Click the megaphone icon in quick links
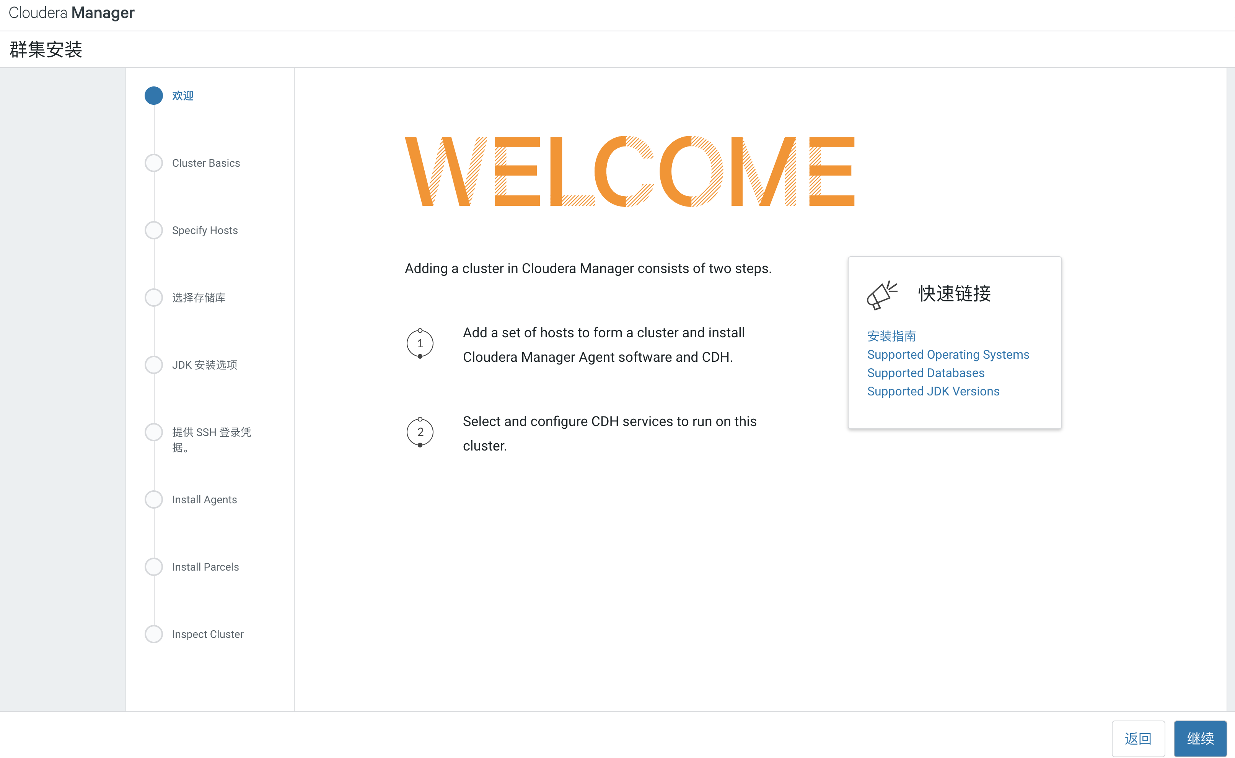 pyautogui.click(x=881, y=294)
